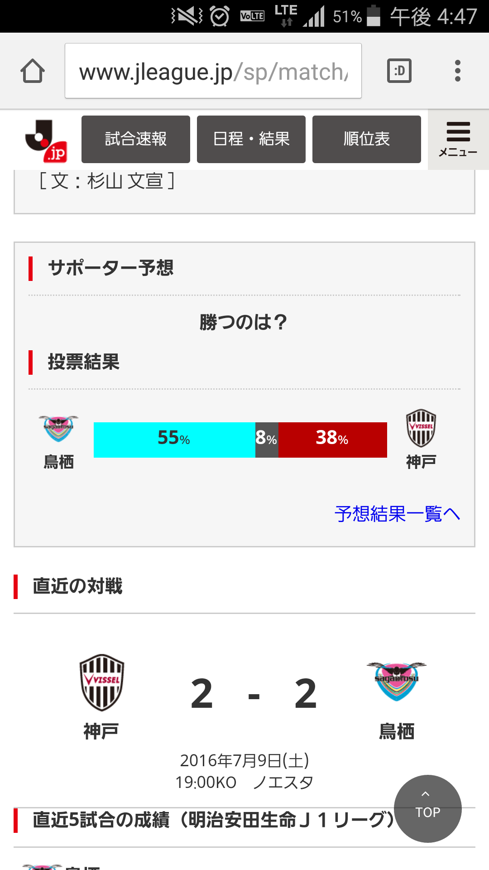This screenshot has height=870, width=489.
Task: Tap the Sagan Tosu crest in poll
Action: click(58, 428)
